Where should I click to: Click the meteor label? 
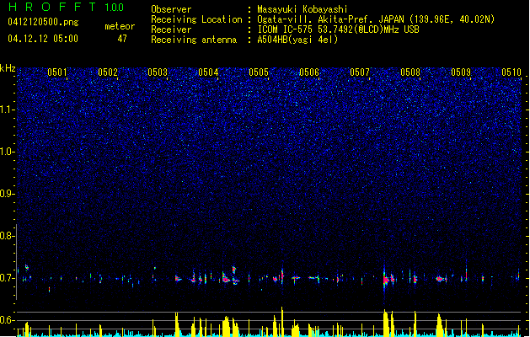coord(120,26)
